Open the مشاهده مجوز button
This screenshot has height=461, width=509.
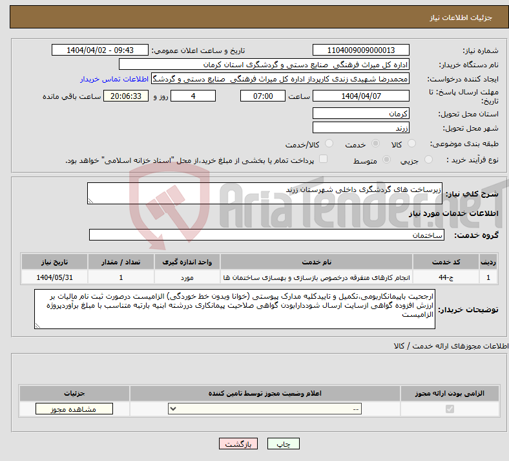[x=74, y=409]
